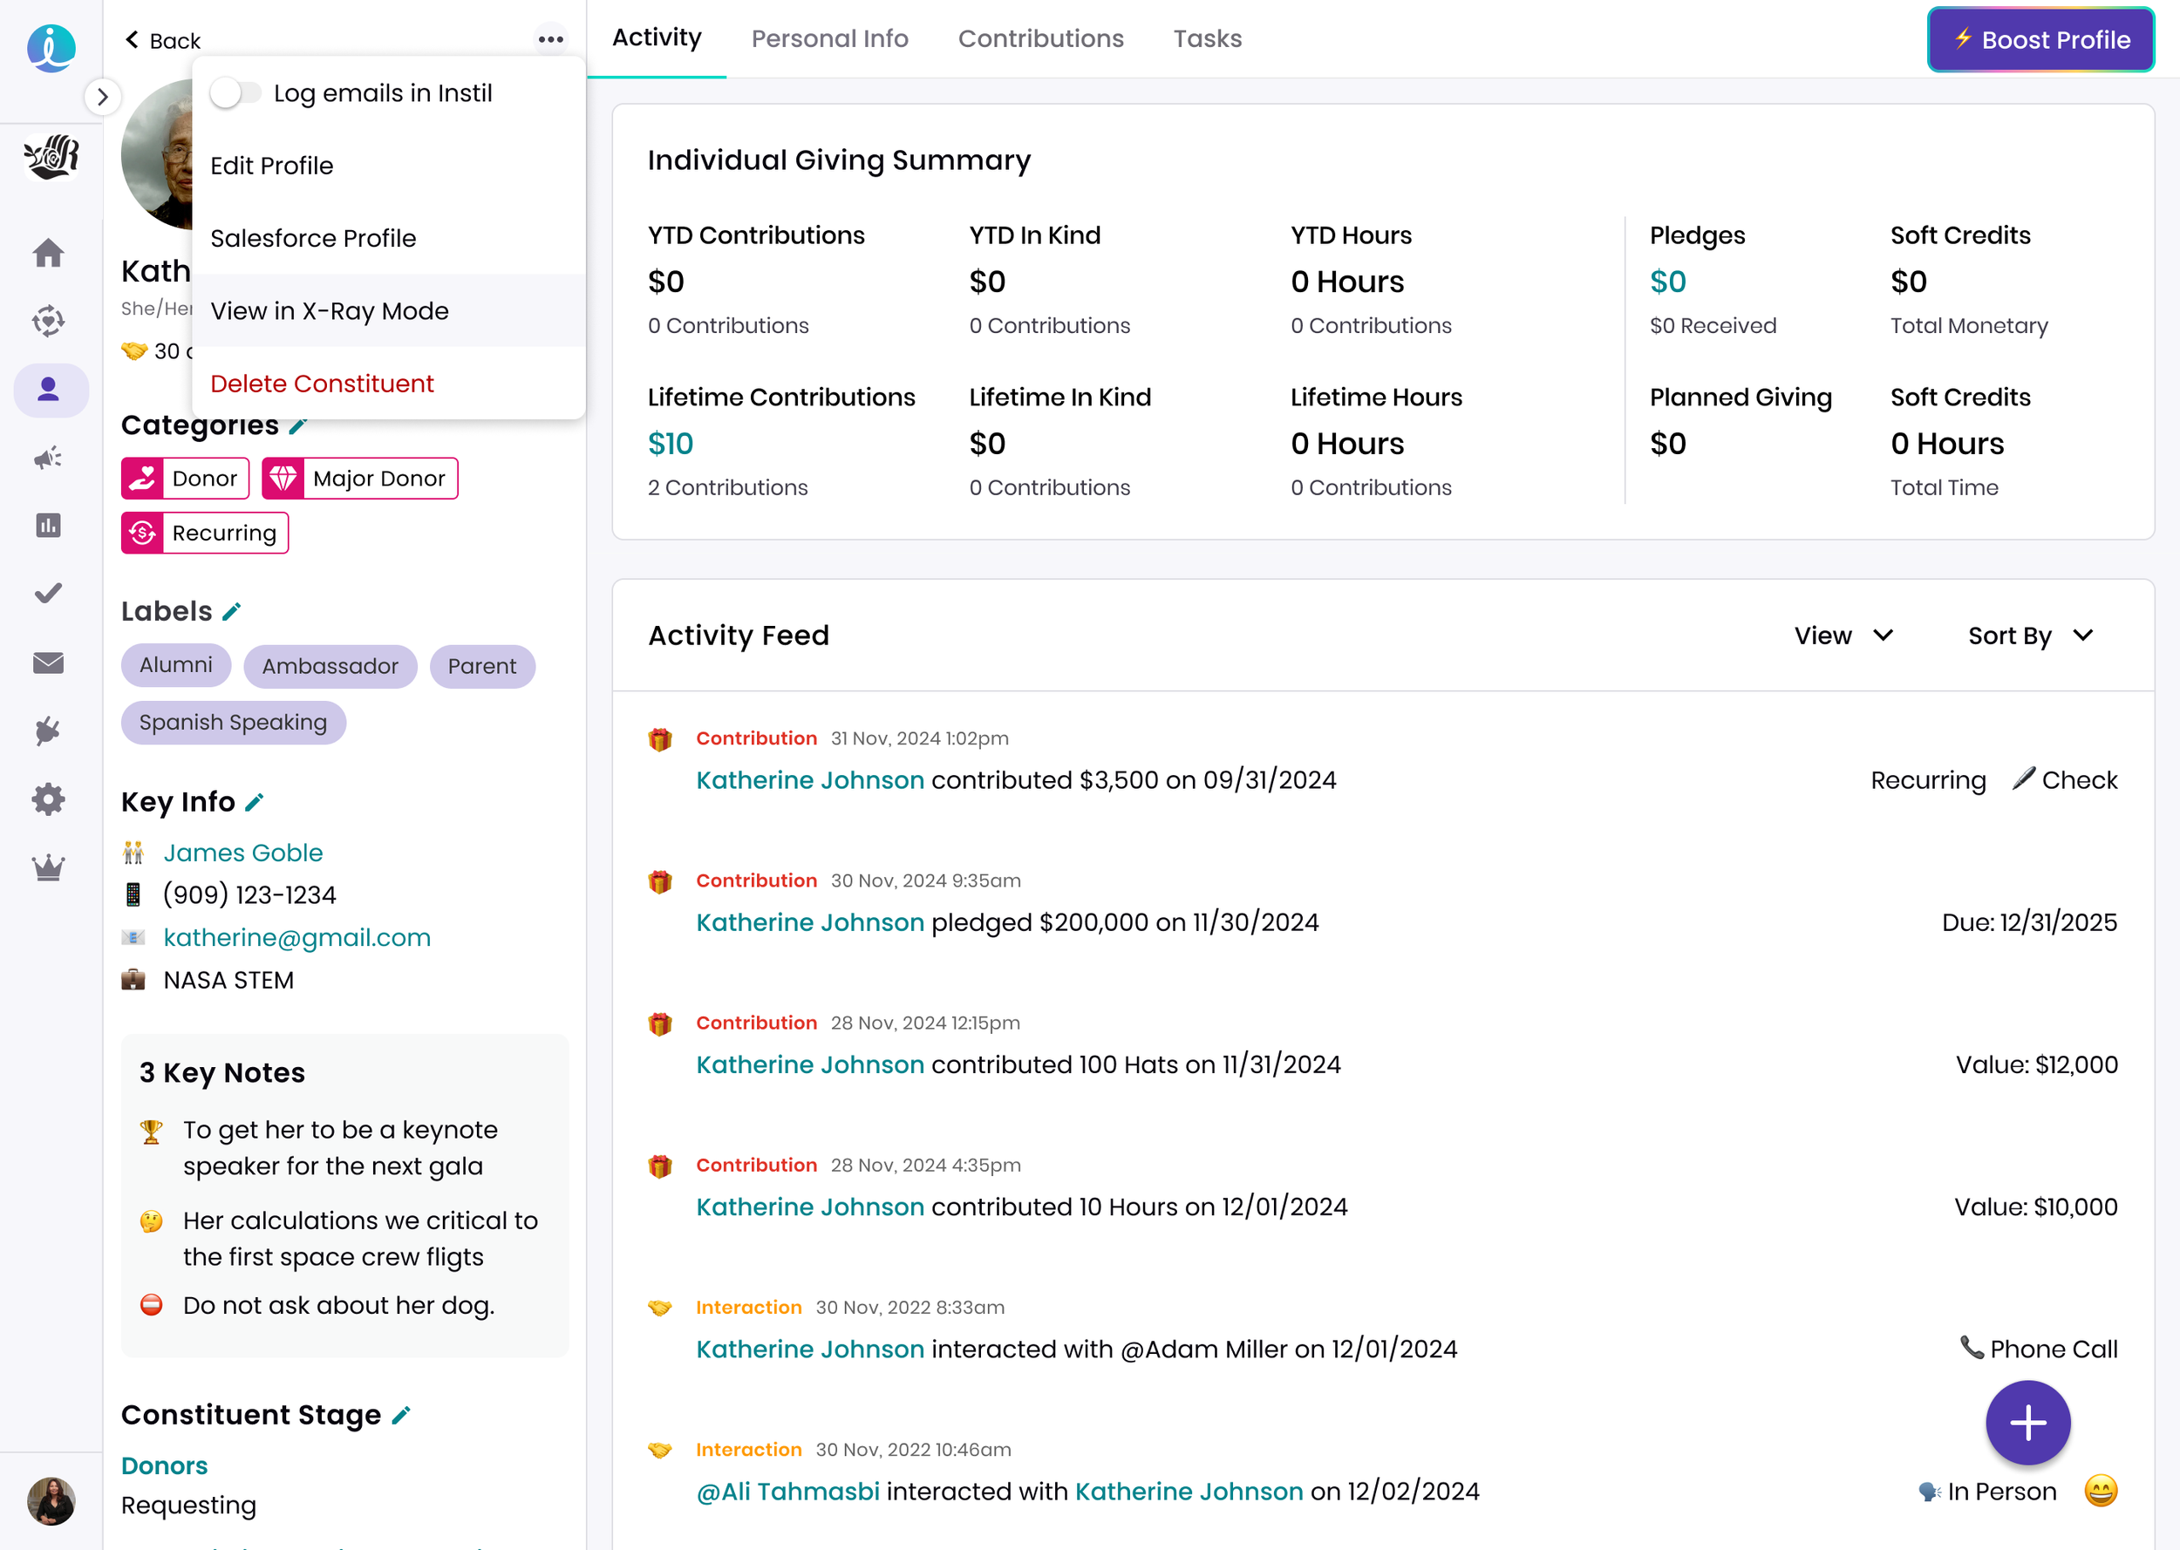Click the Home icon in sidebar
The image size is (2180, 1550).
[x=49, y=253]
